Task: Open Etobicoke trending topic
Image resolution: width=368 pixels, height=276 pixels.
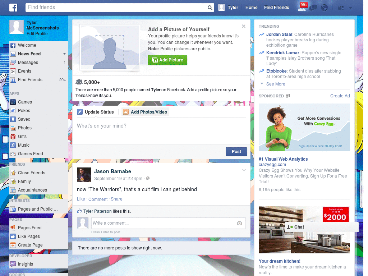Action: [x=276, y=71]
